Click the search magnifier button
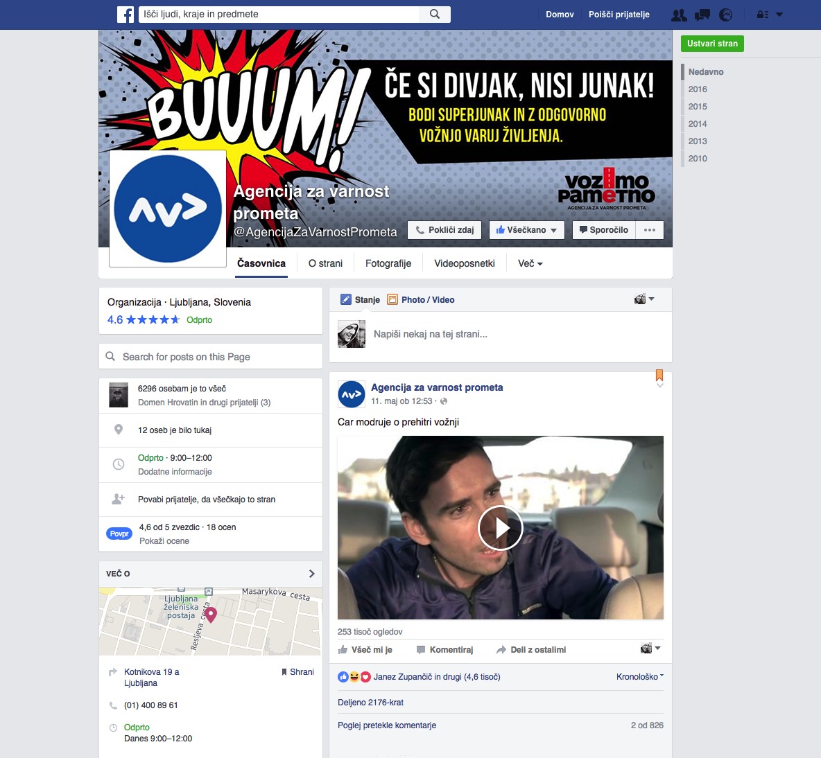 tap(435, 15)
